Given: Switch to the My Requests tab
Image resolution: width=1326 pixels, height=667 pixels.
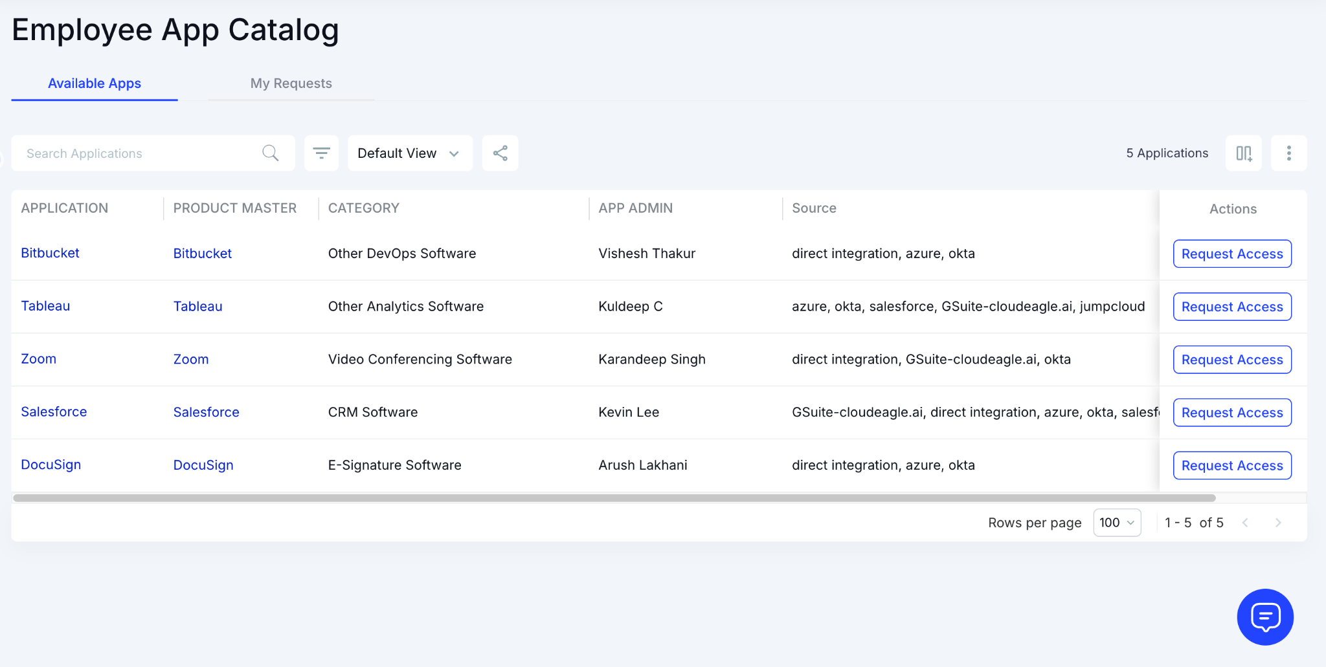Looking at the screenshot, I should (x=291, y=83).
